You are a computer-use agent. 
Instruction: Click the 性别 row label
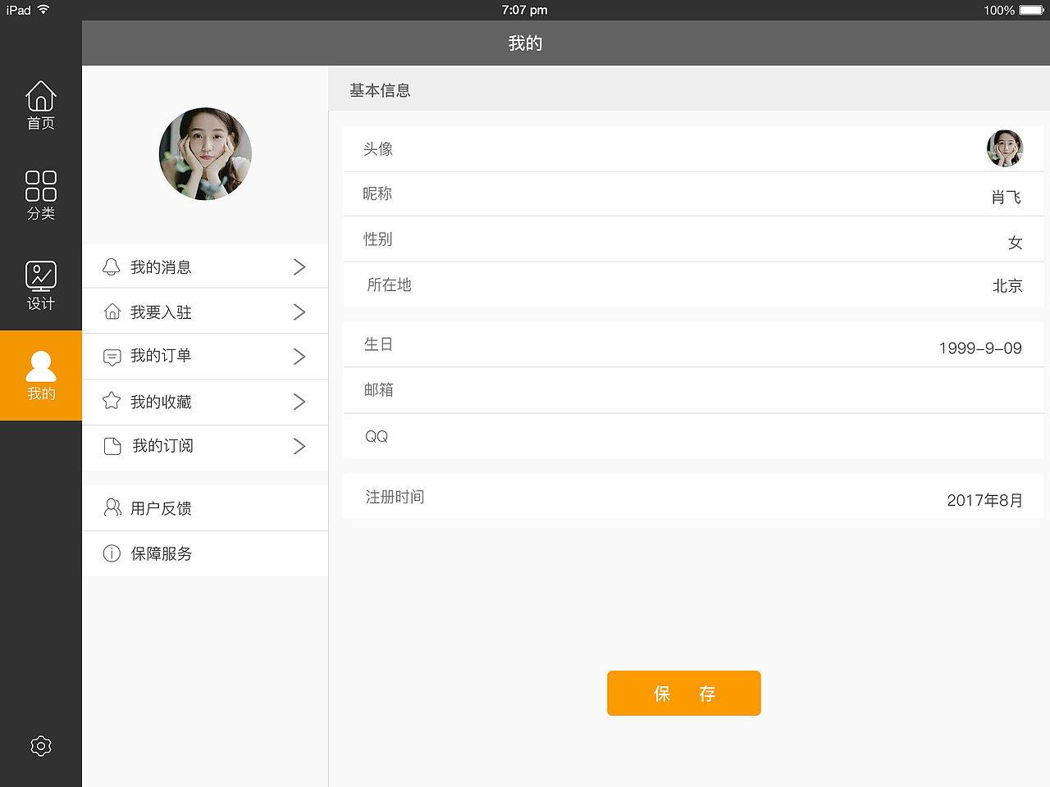tap(378, 239)
